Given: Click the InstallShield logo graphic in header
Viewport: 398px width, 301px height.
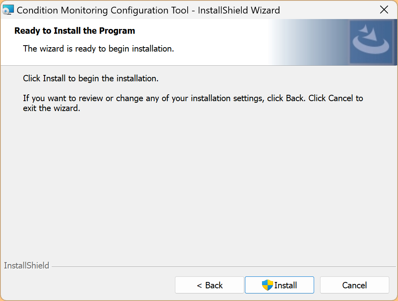Looking at the screenshot, I should pos(371,42).
